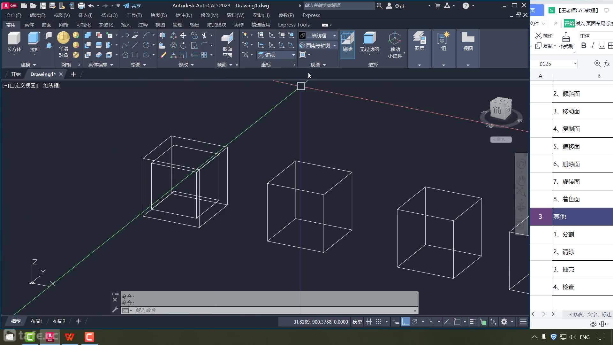This screenshot has width=613, height=345.
Task: Select the Line drawing tool
Action: tap(135, 45)
